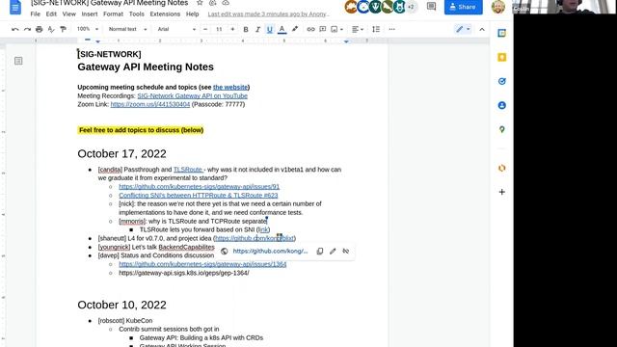Open the Help menu
Viewport: 617px width, 347px height.
click(193, 13)
